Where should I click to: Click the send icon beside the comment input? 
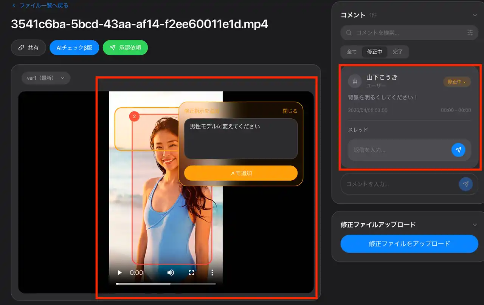coord(465,184)
